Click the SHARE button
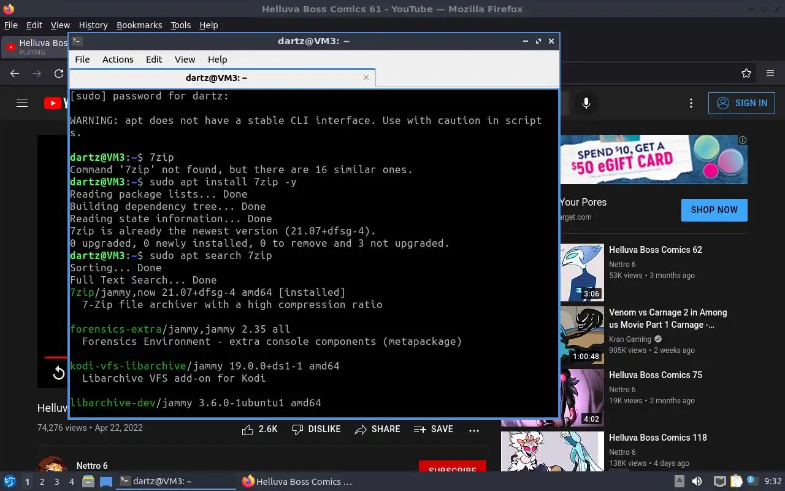 point(377,430)
